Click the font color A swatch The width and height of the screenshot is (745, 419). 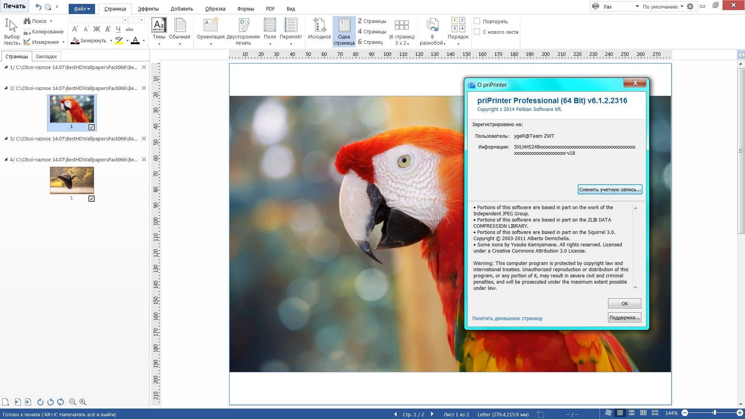pos(135,40)
